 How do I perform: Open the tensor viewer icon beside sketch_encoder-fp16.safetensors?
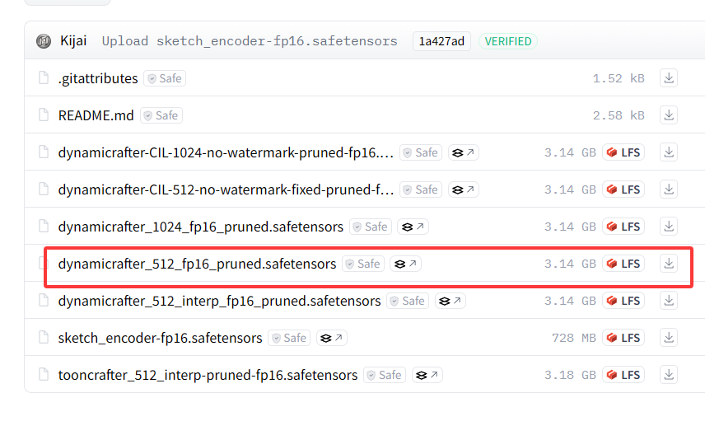click(x=332, y=338)
